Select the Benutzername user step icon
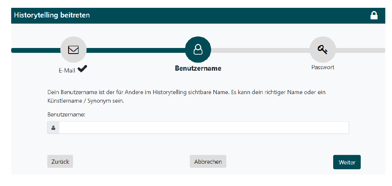This screenshot has width=392, height=186. click(x=198, y=50)
